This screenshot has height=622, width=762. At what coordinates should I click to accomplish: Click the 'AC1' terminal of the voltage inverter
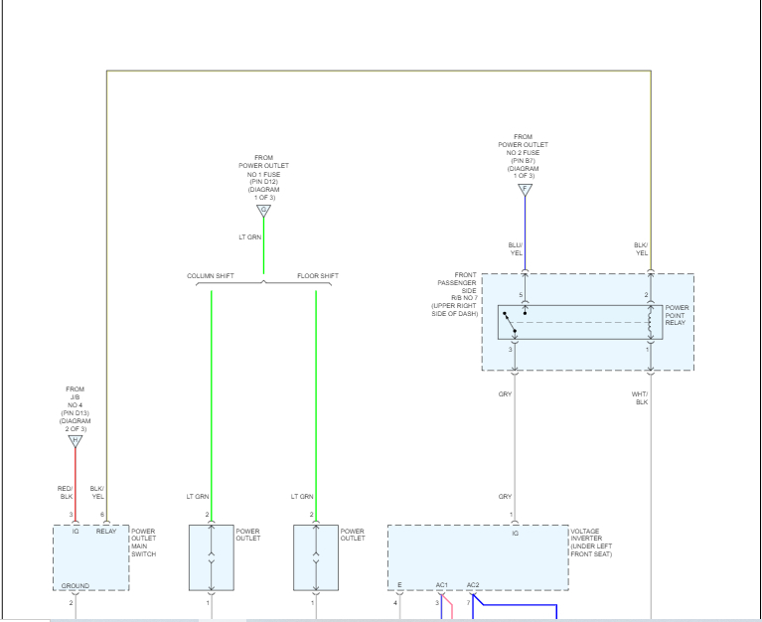[x=442, y=584]
